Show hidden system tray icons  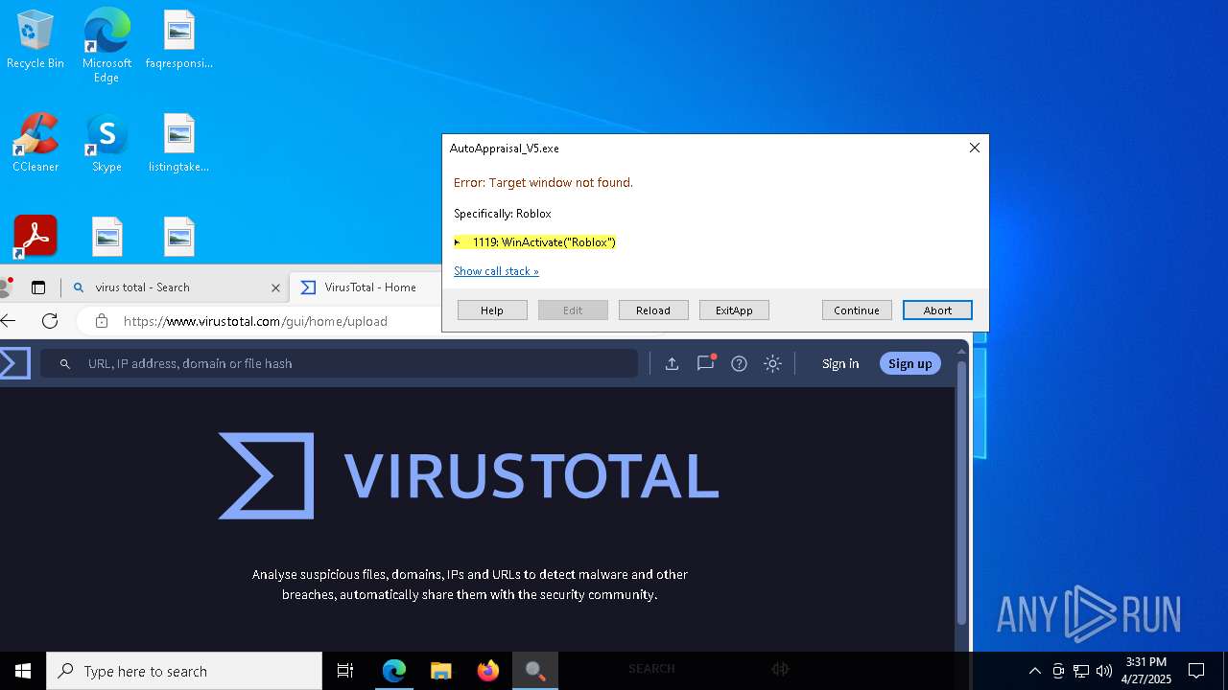tap(1034, 671)
